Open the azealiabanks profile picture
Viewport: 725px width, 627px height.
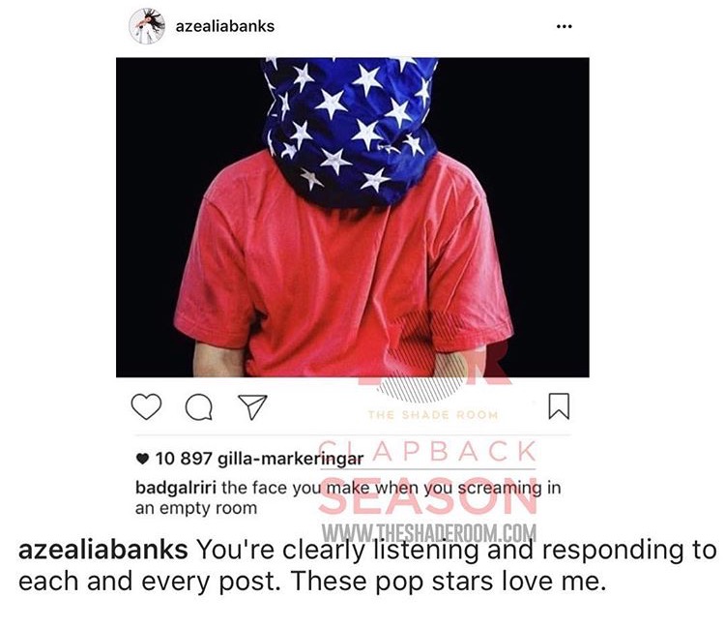(x=147, y=26)
